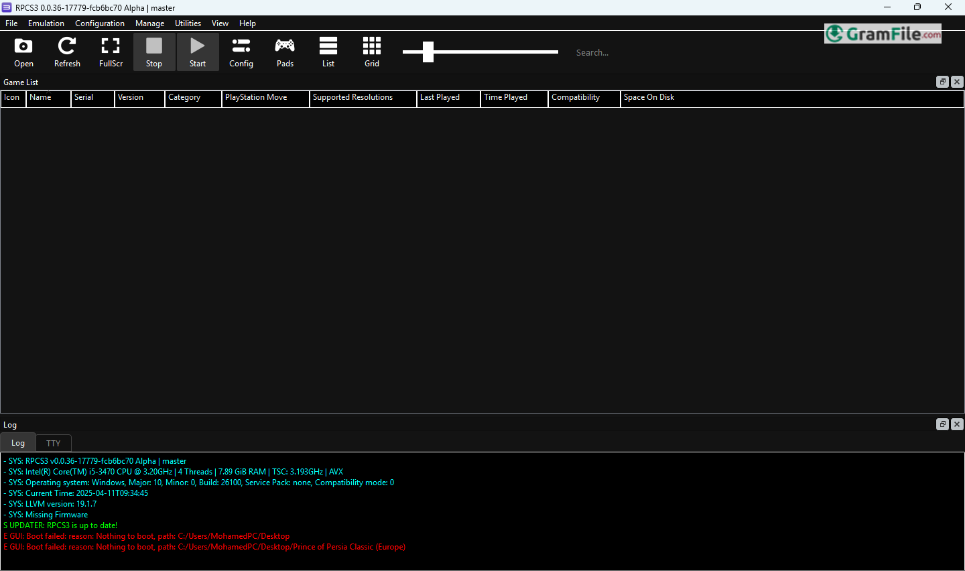This screenshot has width=965, height=571.
Task: Open the Emulation menu
Action: point(46,23)
